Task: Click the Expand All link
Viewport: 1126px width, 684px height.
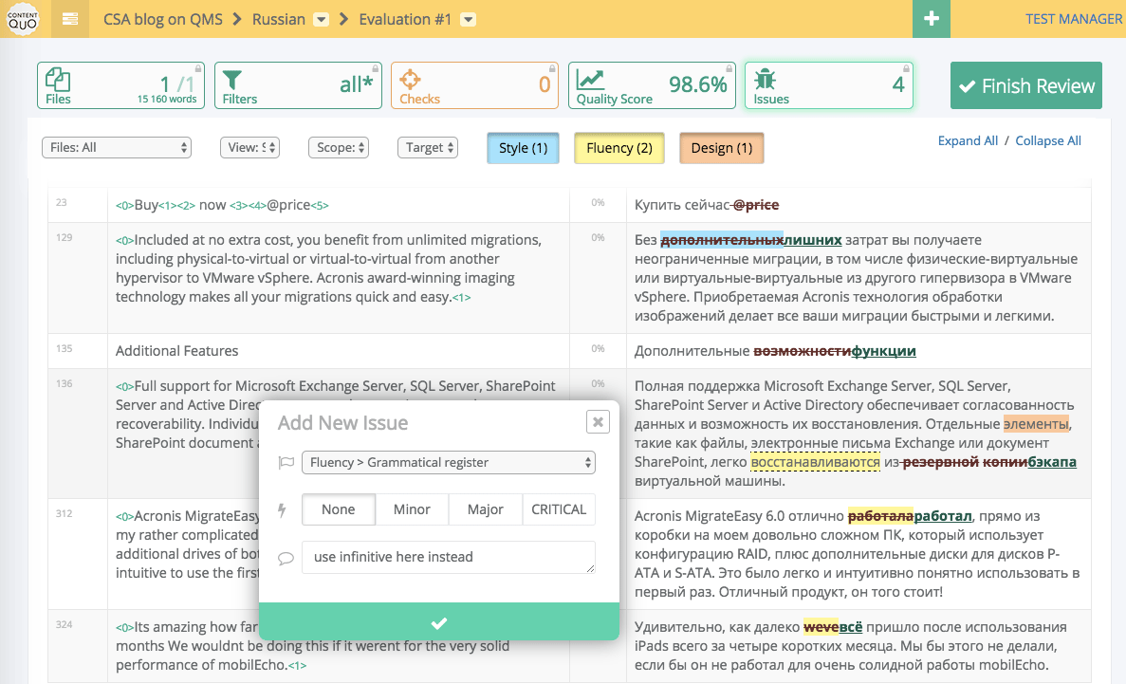Action: point(968,140)
